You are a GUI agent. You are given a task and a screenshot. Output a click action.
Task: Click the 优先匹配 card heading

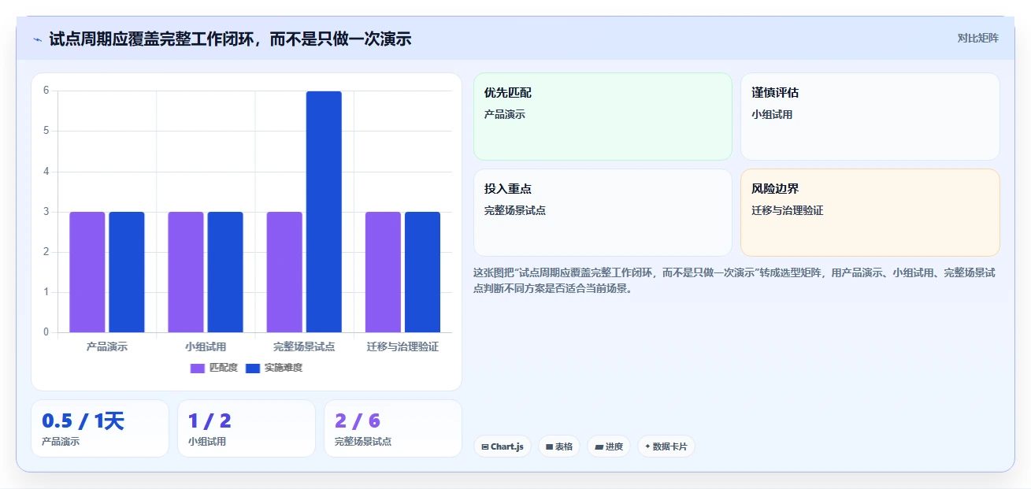(508, 93)
